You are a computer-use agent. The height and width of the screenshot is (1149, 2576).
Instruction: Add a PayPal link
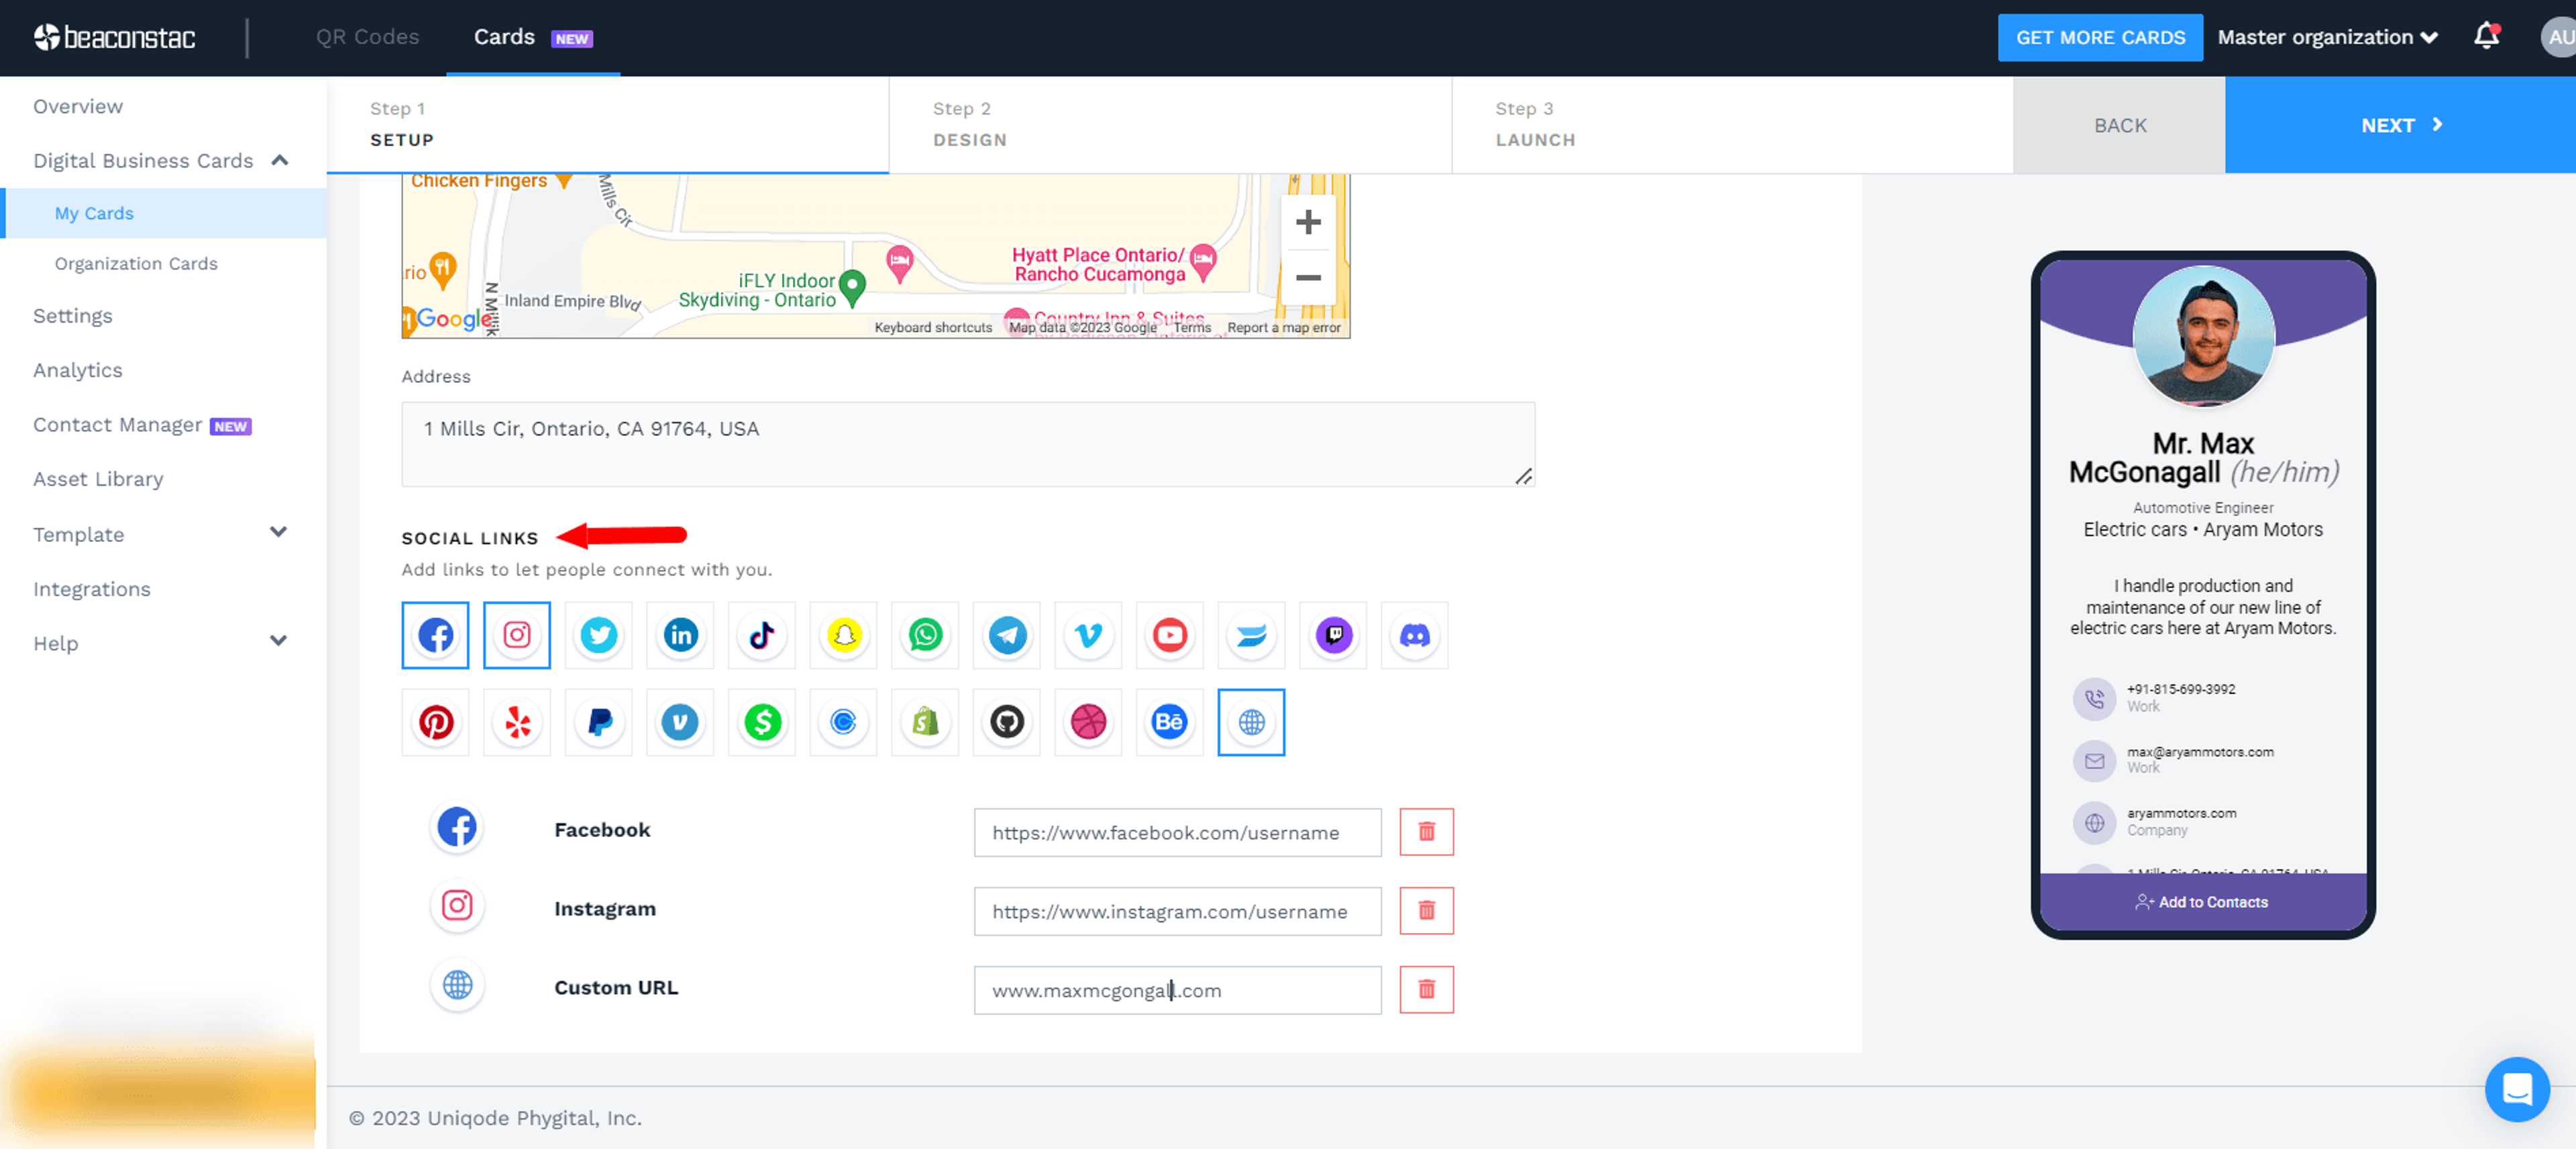click(599, 722)
